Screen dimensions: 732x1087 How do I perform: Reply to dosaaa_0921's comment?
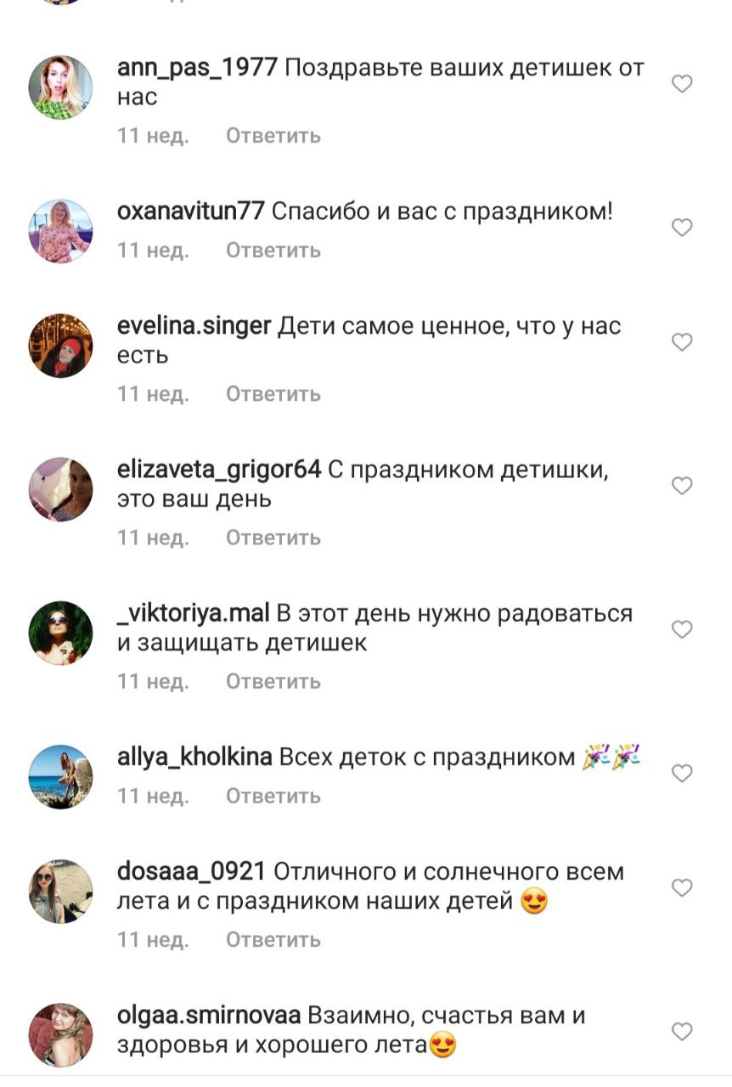[273, 940]
